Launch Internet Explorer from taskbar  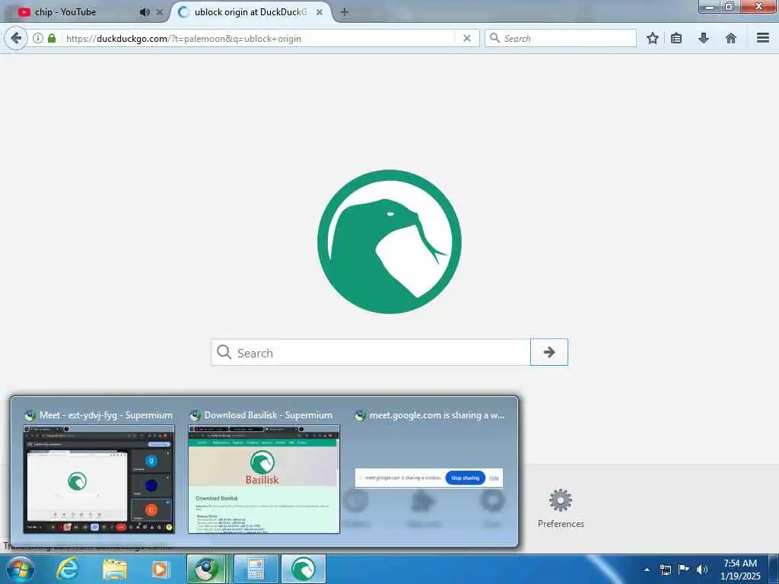(x=68, y=569)
